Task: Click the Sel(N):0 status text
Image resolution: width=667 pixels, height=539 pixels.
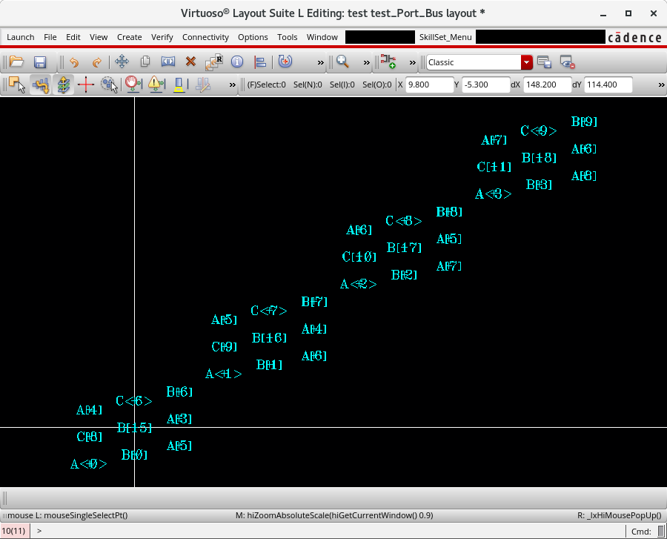Action: 308,85
